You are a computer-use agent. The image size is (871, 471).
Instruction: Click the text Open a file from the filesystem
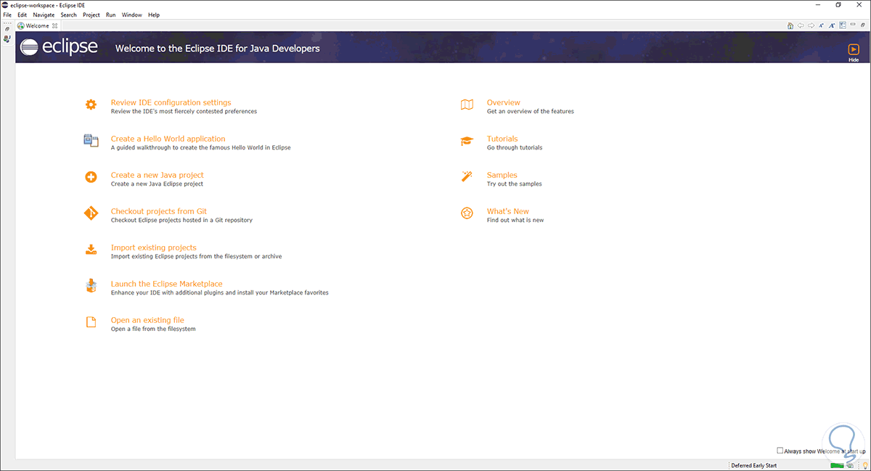pos(152,329)
